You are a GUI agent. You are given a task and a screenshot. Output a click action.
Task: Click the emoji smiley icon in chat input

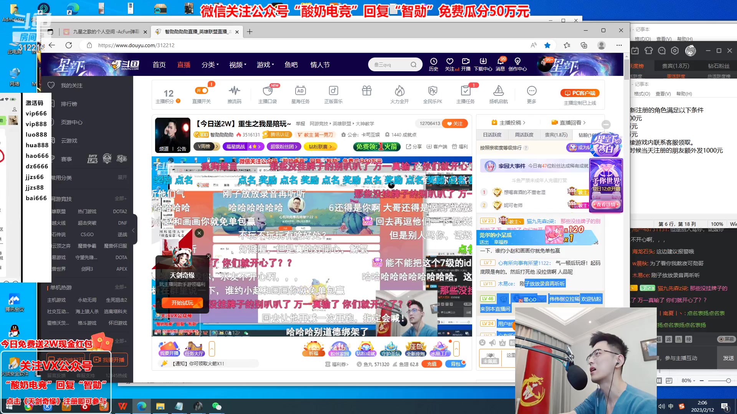click(x=483, y=342)
